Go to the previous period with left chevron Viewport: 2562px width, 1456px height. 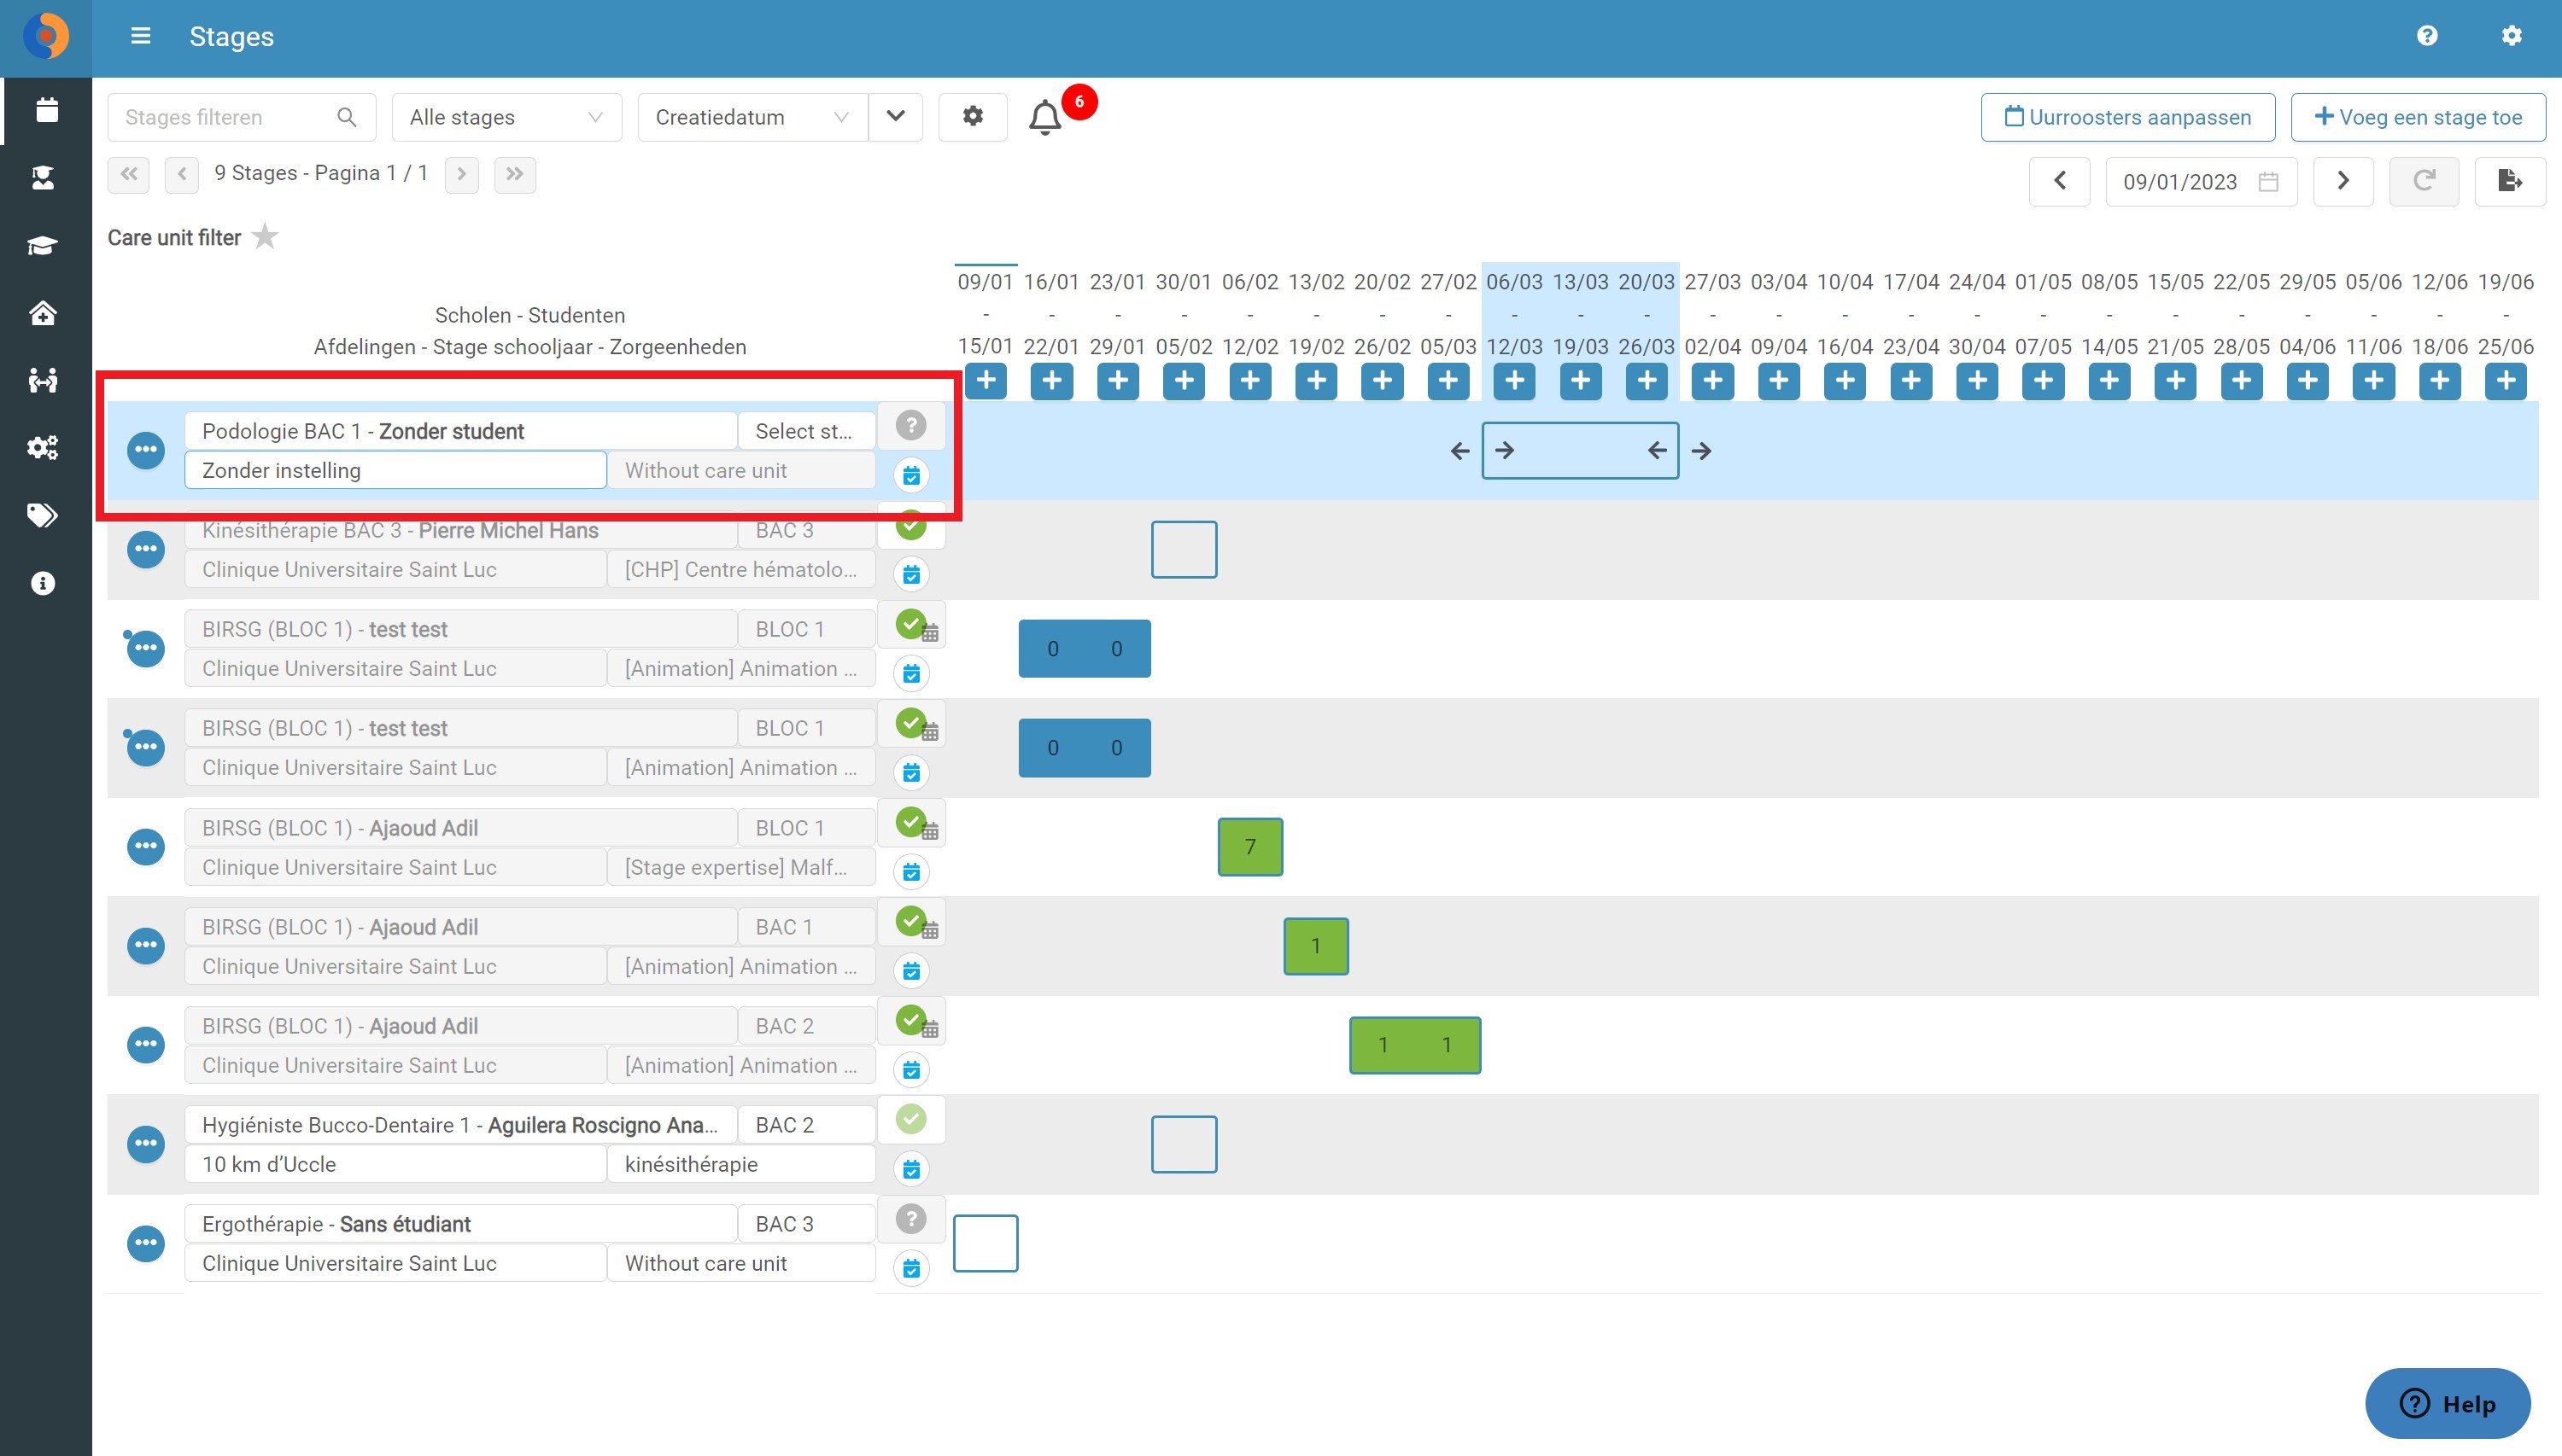2060,181
